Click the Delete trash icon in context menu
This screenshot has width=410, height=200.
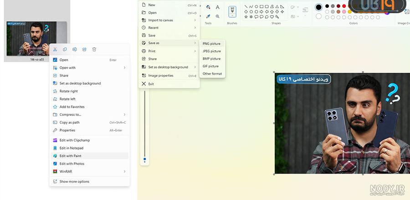point(94,49)
